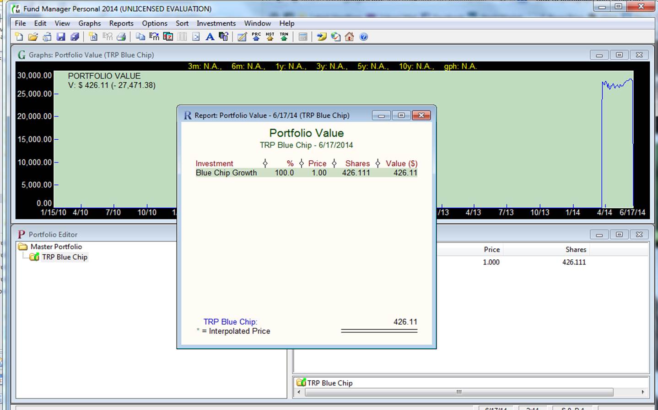Open the Reports menu
Image resolution: width=658 pixels, height=410 pixels.
click(x=121, y=23)
